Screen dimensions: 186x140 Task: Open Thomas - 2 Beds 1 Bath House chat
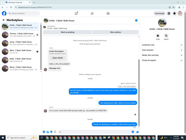(20, 35)
